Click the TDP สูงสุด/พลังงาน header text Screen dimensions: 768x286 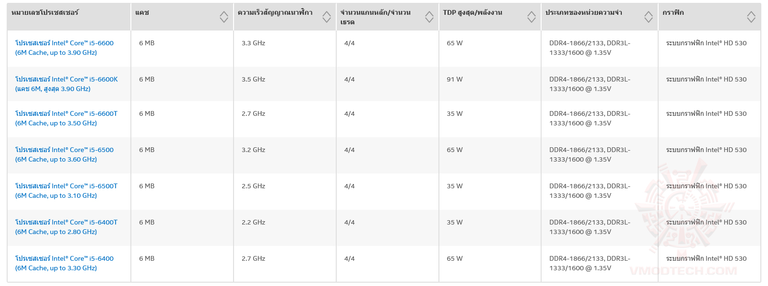coord(472,13)
